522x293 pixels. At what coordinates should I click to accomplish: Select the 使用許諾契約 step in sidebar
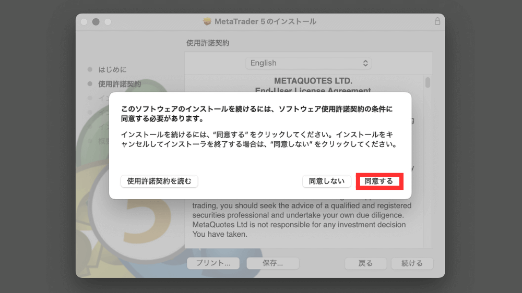[x=120, y=84]
